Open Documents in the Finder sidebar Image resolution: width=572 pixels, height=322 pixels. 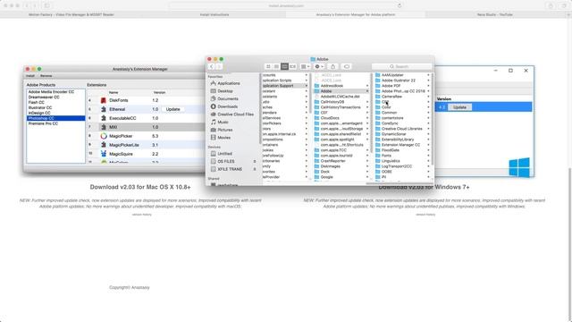click(228, 98)
